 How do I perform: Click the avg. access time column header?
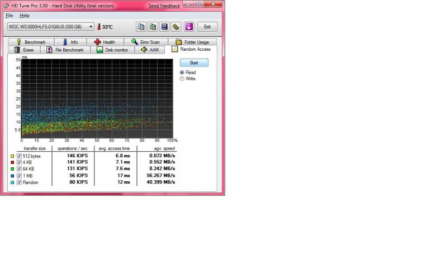pos(114,148)
